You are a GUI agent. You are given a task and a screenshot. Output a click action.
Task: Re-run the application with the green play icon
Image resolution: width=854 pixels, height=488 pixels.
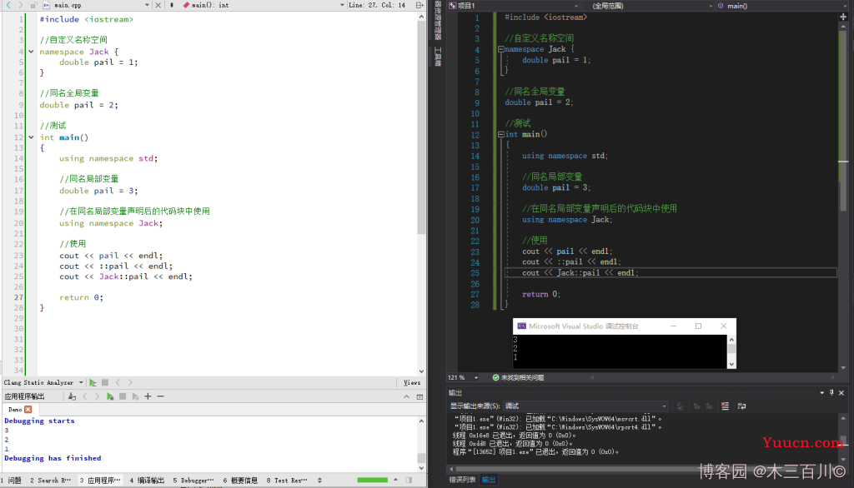[x=110, y=396]
